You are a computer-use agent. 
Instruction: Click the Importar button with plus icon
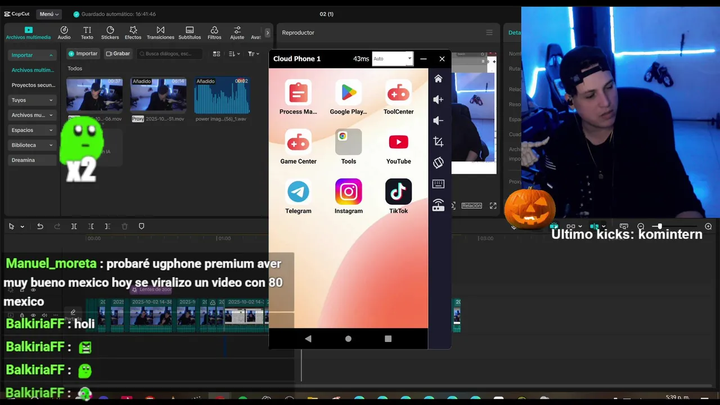(x=83, y=53)
